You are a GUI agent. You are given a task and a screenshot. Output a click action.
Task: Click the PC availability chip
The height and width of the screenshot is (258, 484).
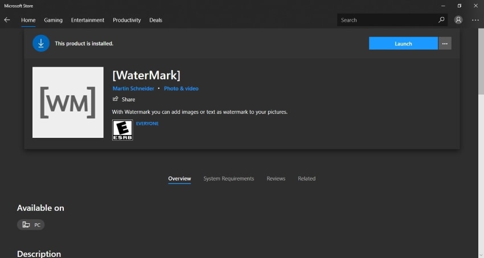31,224
